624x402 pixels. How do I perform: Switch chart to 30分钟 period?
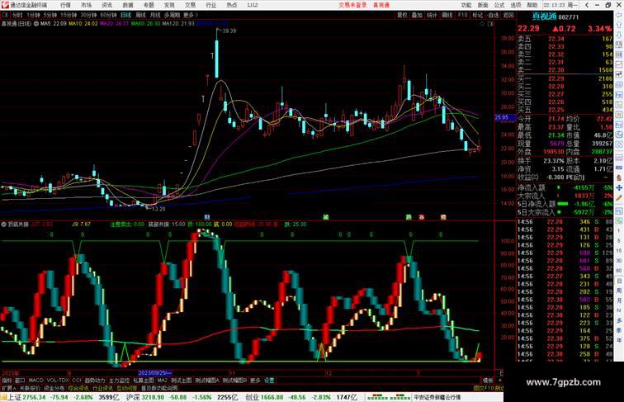[88, 15]
